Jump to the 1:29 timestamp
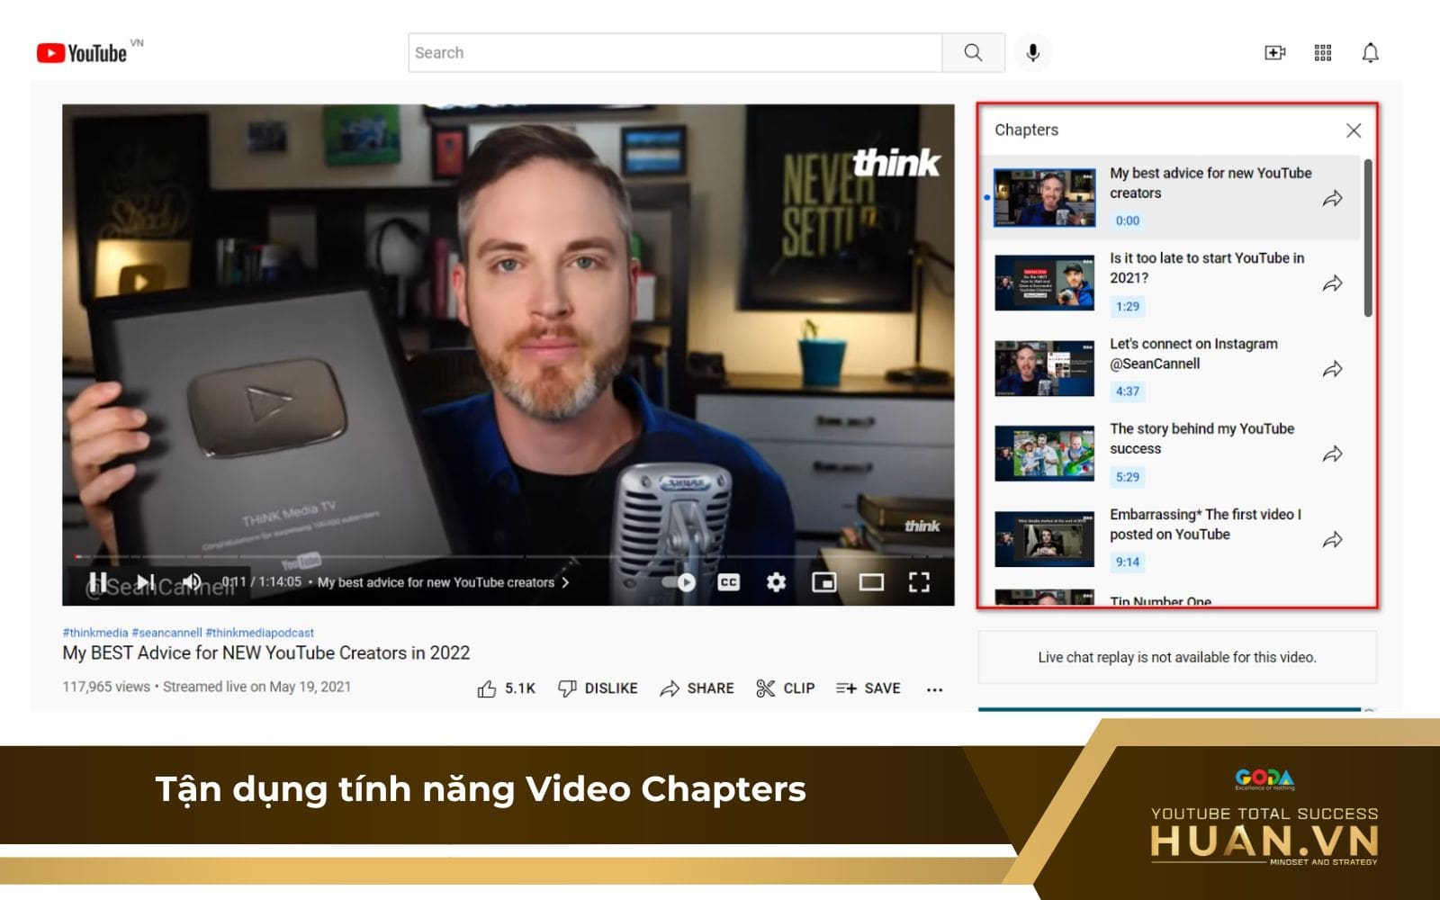1440x900 pixels. (x=1128, y=306)
